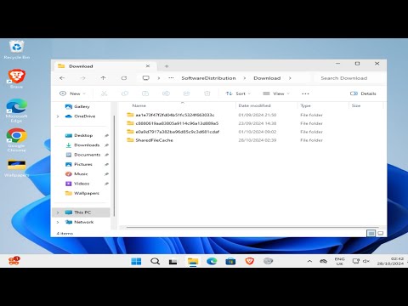Show hidden breadcrumb path ellipsis

[171, 78]
